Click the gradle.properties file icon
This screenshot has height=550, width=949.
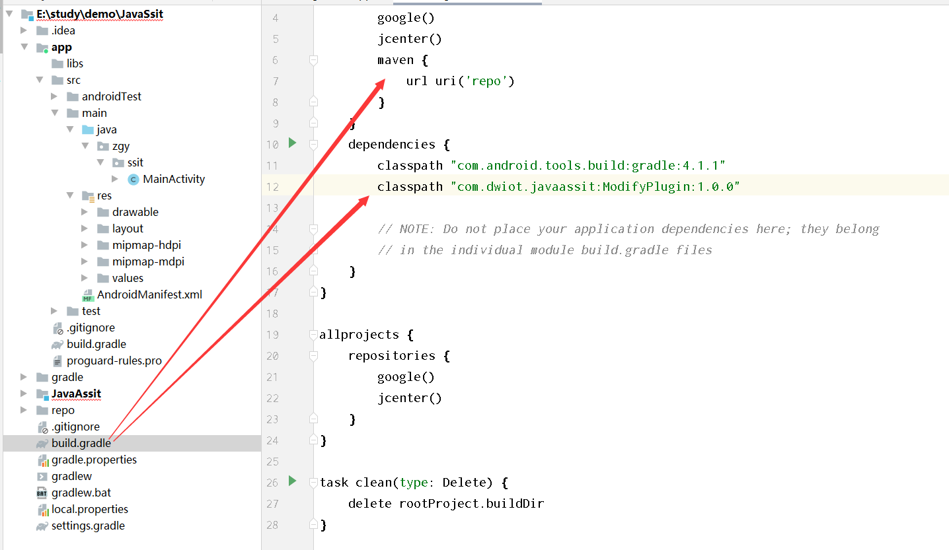click(x=42, y=460)
